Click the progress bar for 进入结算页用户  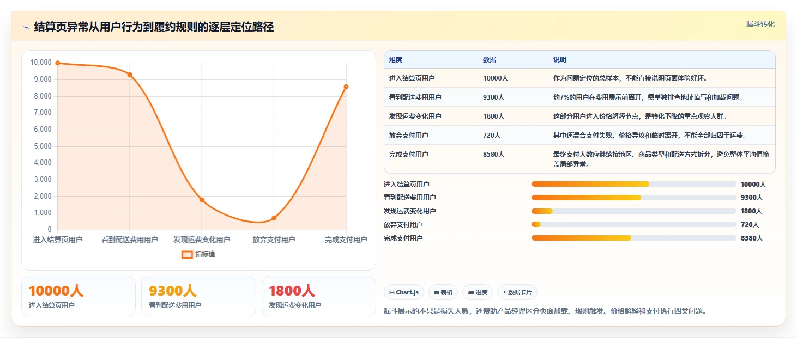point(634,184)
